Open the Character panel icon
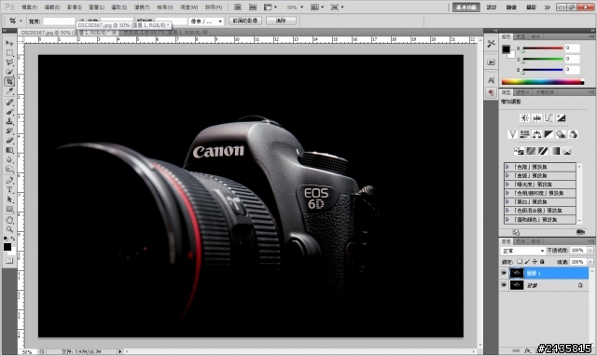Screen dimensions: 597x356 [492, 80]
